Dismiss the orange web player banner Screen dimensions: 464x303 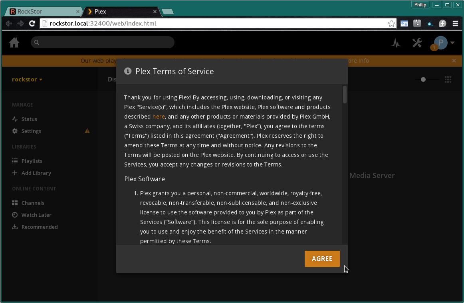454,61
